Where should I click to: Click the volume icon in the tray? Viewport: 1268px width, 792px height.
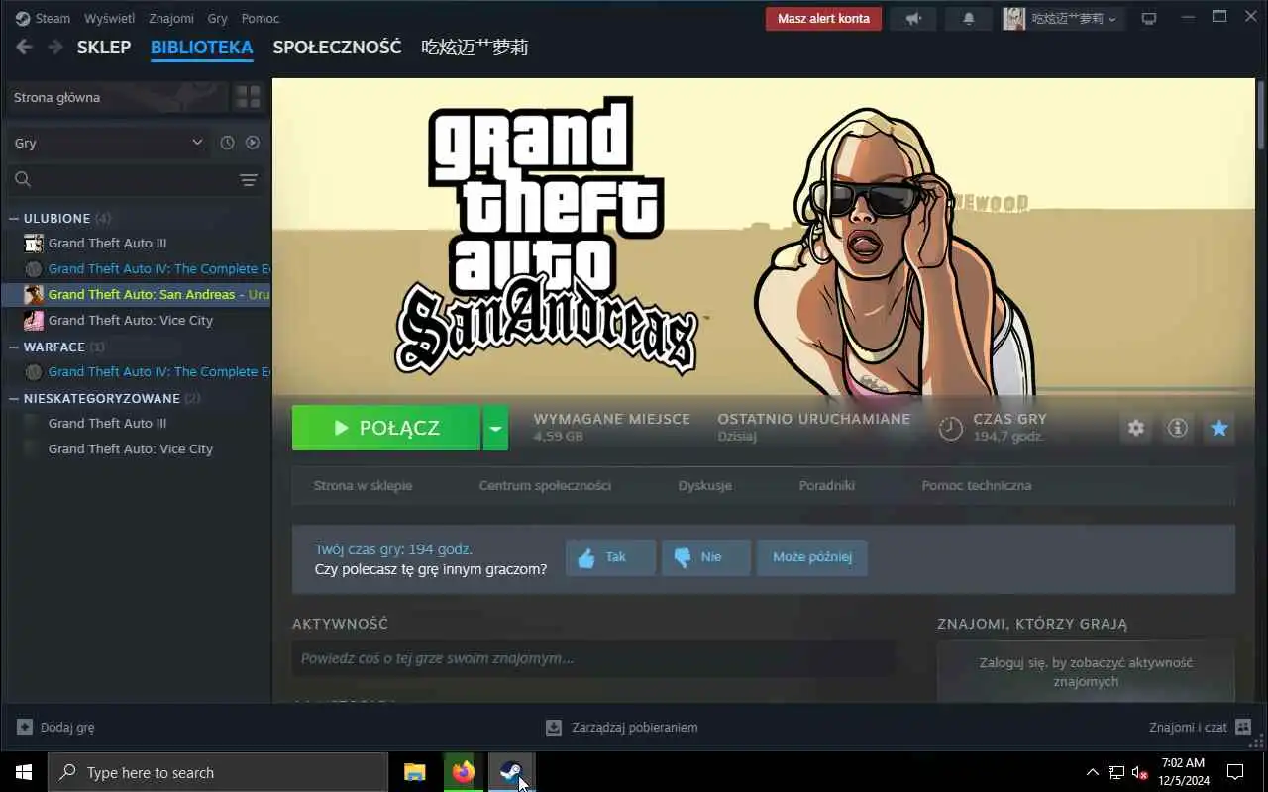(1139, 772)
